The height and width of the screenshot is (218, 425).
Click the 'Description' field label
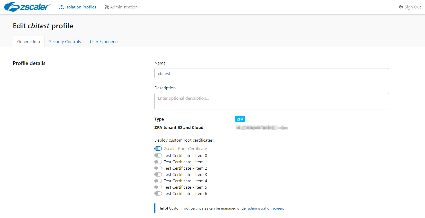[x=165, y=88]
